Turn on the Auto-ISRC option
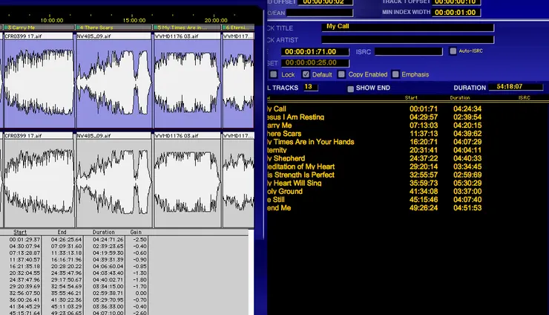Image resolution: width=549 pixels, height=315 pixels. pyautogui.click(x=453, y=51)
